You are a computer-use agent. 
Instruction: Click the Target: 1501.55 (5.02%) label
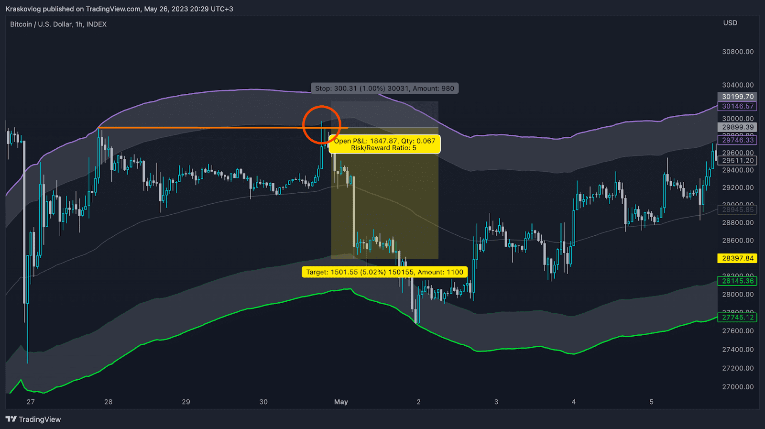click(x=385, y=272)
